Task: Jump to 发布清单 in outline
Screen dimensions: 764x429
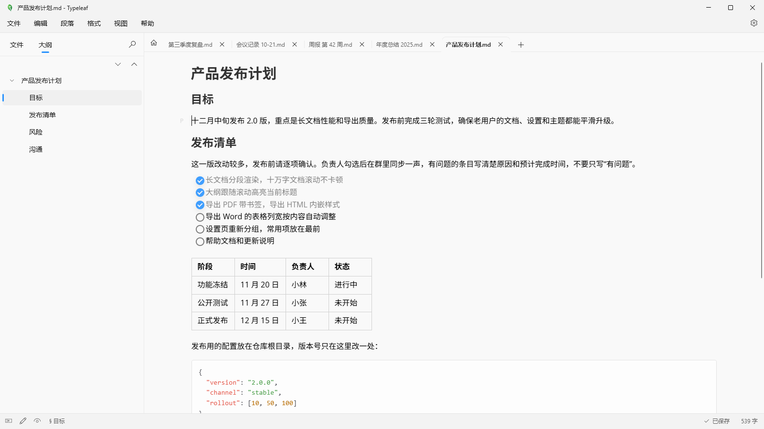Action: point(72,115)
